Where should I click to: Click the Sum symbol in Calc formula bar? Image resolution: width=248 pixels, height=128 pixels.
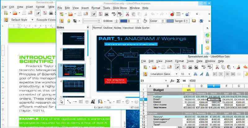click(178, 81)
